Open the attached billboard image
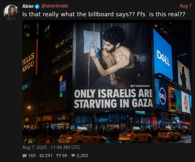This screenshot has width=195, height=162. (x=107, y=81)
